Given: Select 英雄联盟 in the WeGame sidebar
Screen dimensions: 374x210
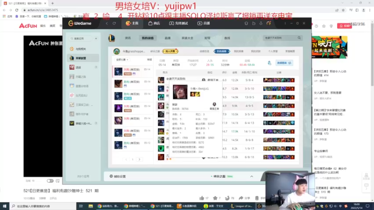Looking at the screenshot, I should (x=83, y=58).
